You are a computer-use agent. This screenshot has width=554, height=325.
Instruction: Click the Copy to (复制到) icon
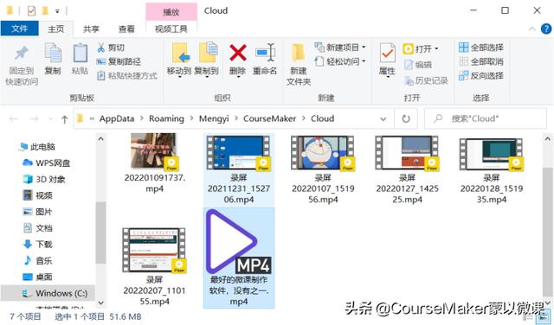pyautogui.click(x=207, y=53)
